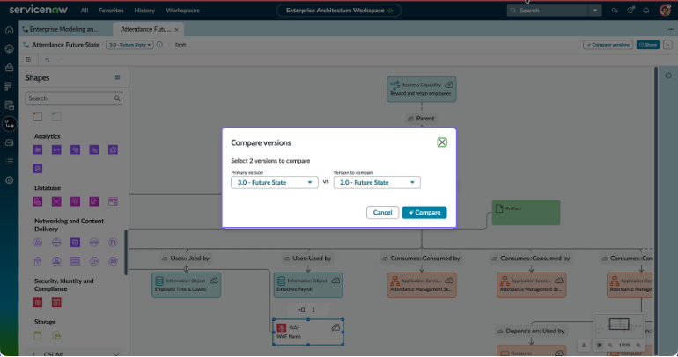Click the download icon on canvas
This screenshot has width=678, height=357.
pos(583,345)
